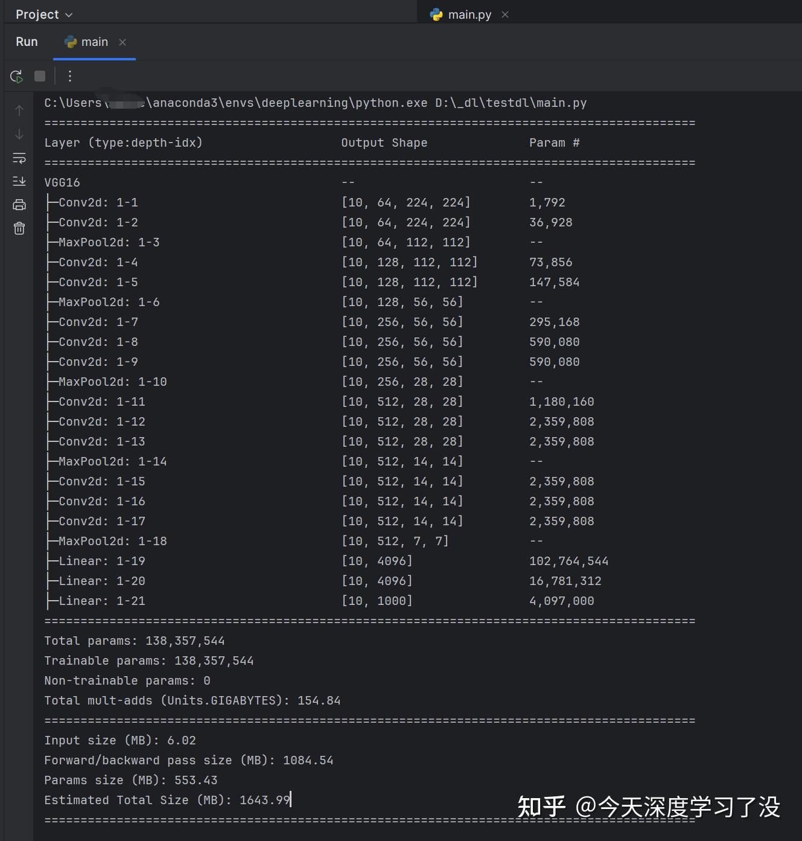Click the Run tool window label

pos(26,42)
